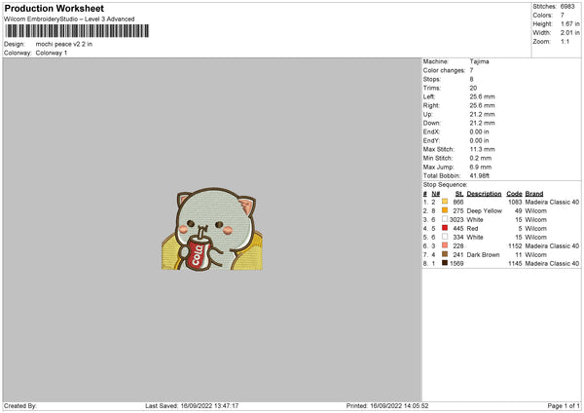Click code '1145' in stop row 8

(x=515, y=264)
